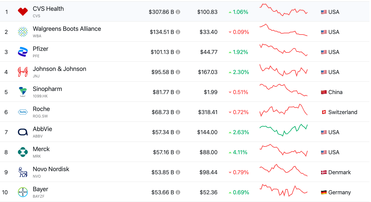This screenshot has width=371, height=202.
Task: Click the 1099.HK ticker symbol
Action: pos(40,96)
